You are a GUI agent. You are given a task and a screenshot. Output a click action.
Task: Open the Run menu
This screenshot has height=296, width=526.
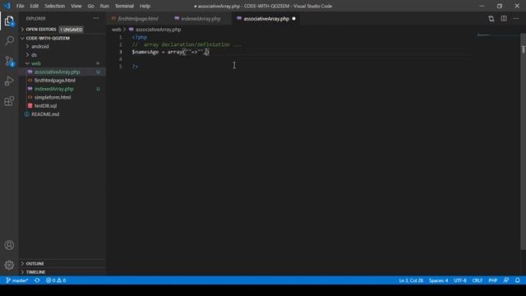pos(104,6)
